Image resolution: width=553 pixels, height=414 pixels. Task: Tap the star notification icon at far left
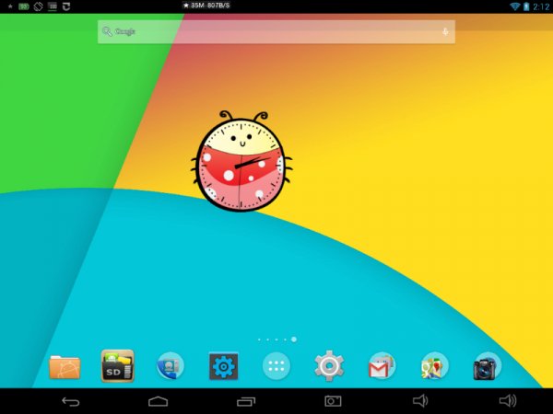pyautogui.click(x=10, y=6)
